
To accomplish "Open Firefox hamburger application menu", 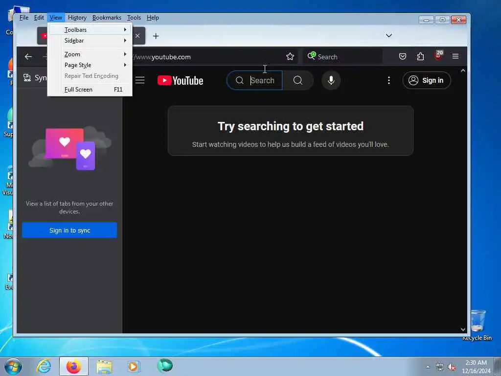I will 455,57.
